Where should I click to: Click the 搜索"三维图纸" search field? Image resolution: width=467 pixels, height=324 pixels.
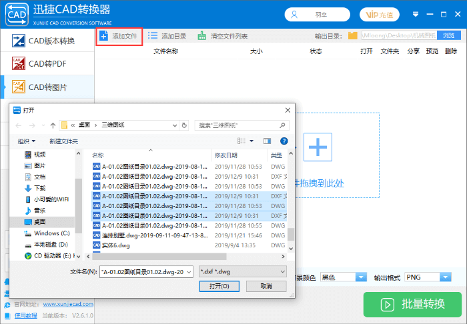click(242, 125)
